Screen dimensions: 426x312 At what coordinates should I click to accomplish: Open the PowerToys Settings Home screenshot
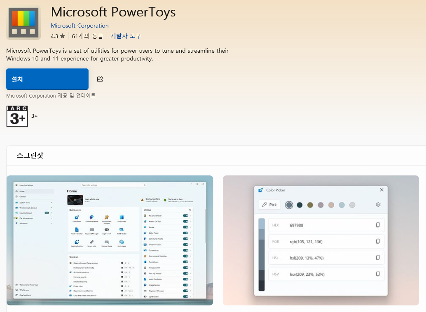click(110, 240)
